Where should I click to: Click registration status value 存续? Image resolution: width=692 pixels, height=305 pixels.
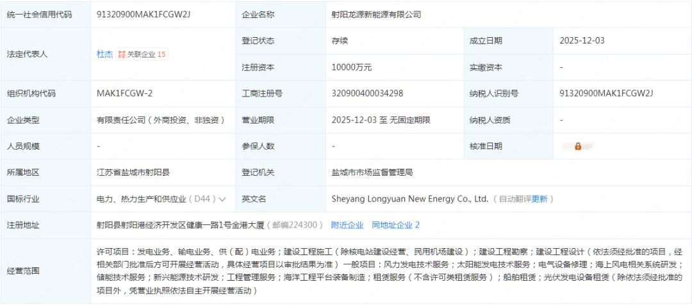(x=340, y=41)
